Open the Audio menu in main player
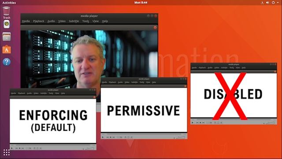The width and height of the screenshot is (282, 159). pyautogui.click(x=51, y=21)
